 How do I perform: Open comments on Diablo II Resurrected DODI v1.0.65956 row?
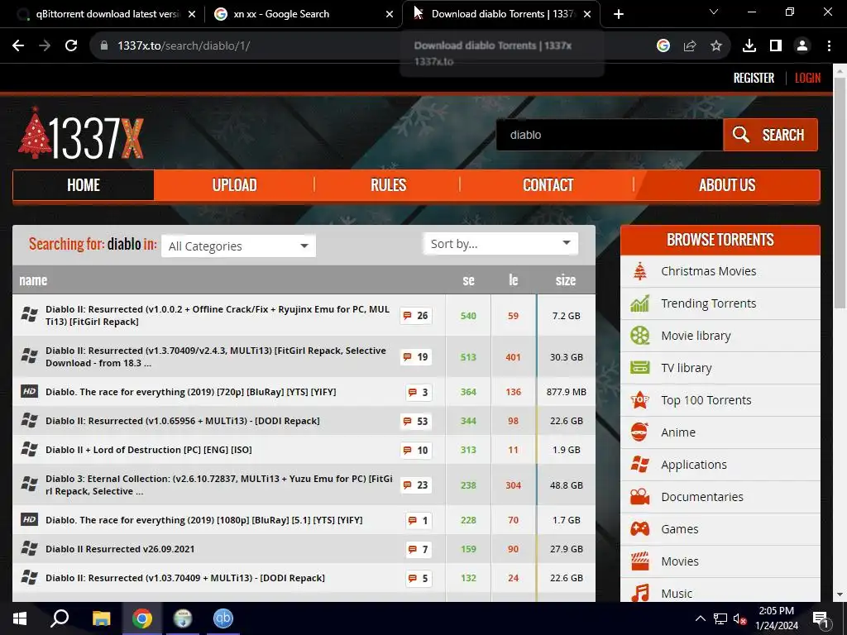pyautogui.click(x=416, y=421)
